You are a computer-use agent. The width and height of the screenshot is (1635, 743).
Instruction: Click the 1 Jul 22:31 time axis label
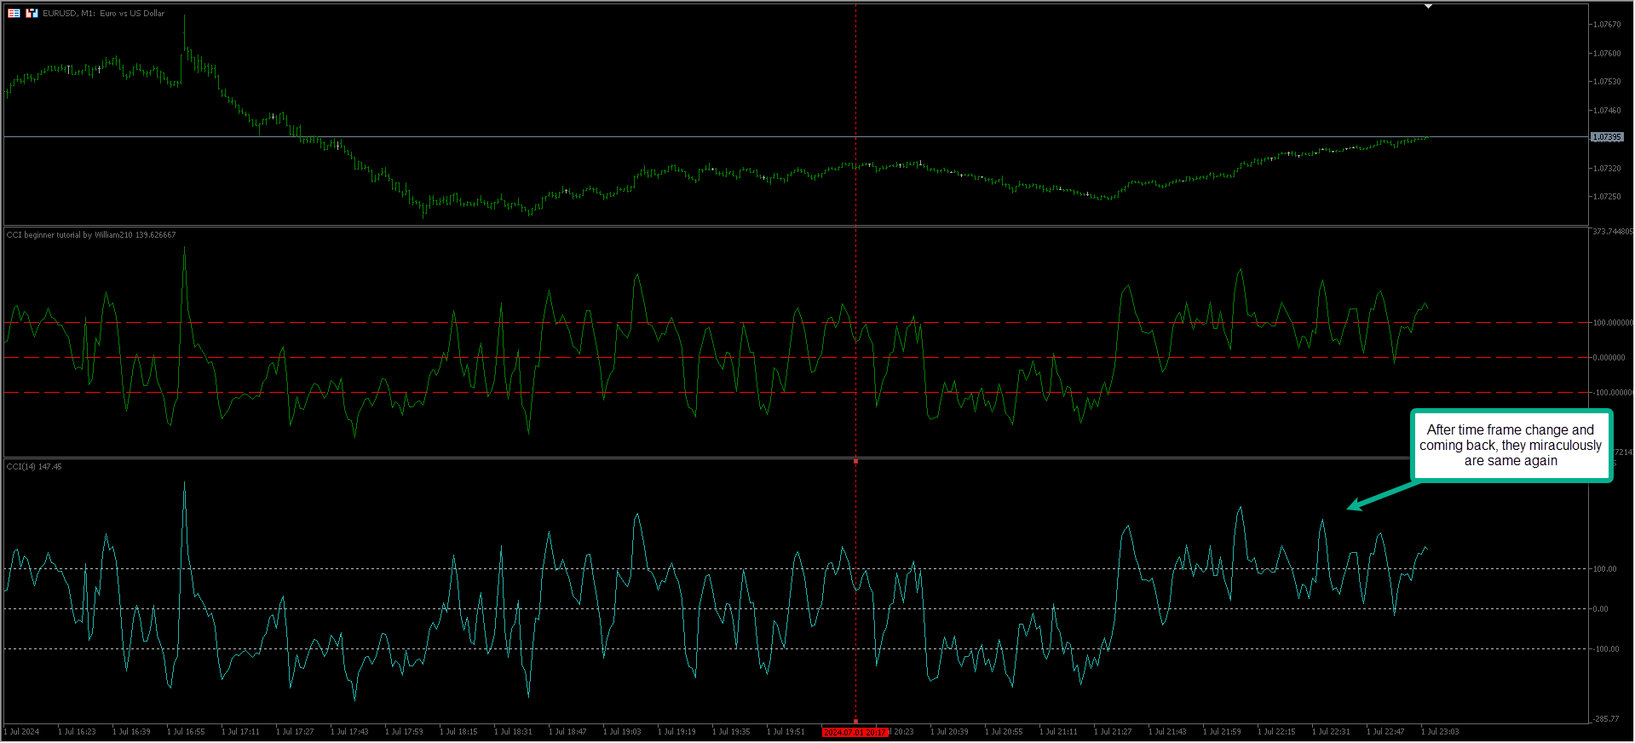point(1331,732)
